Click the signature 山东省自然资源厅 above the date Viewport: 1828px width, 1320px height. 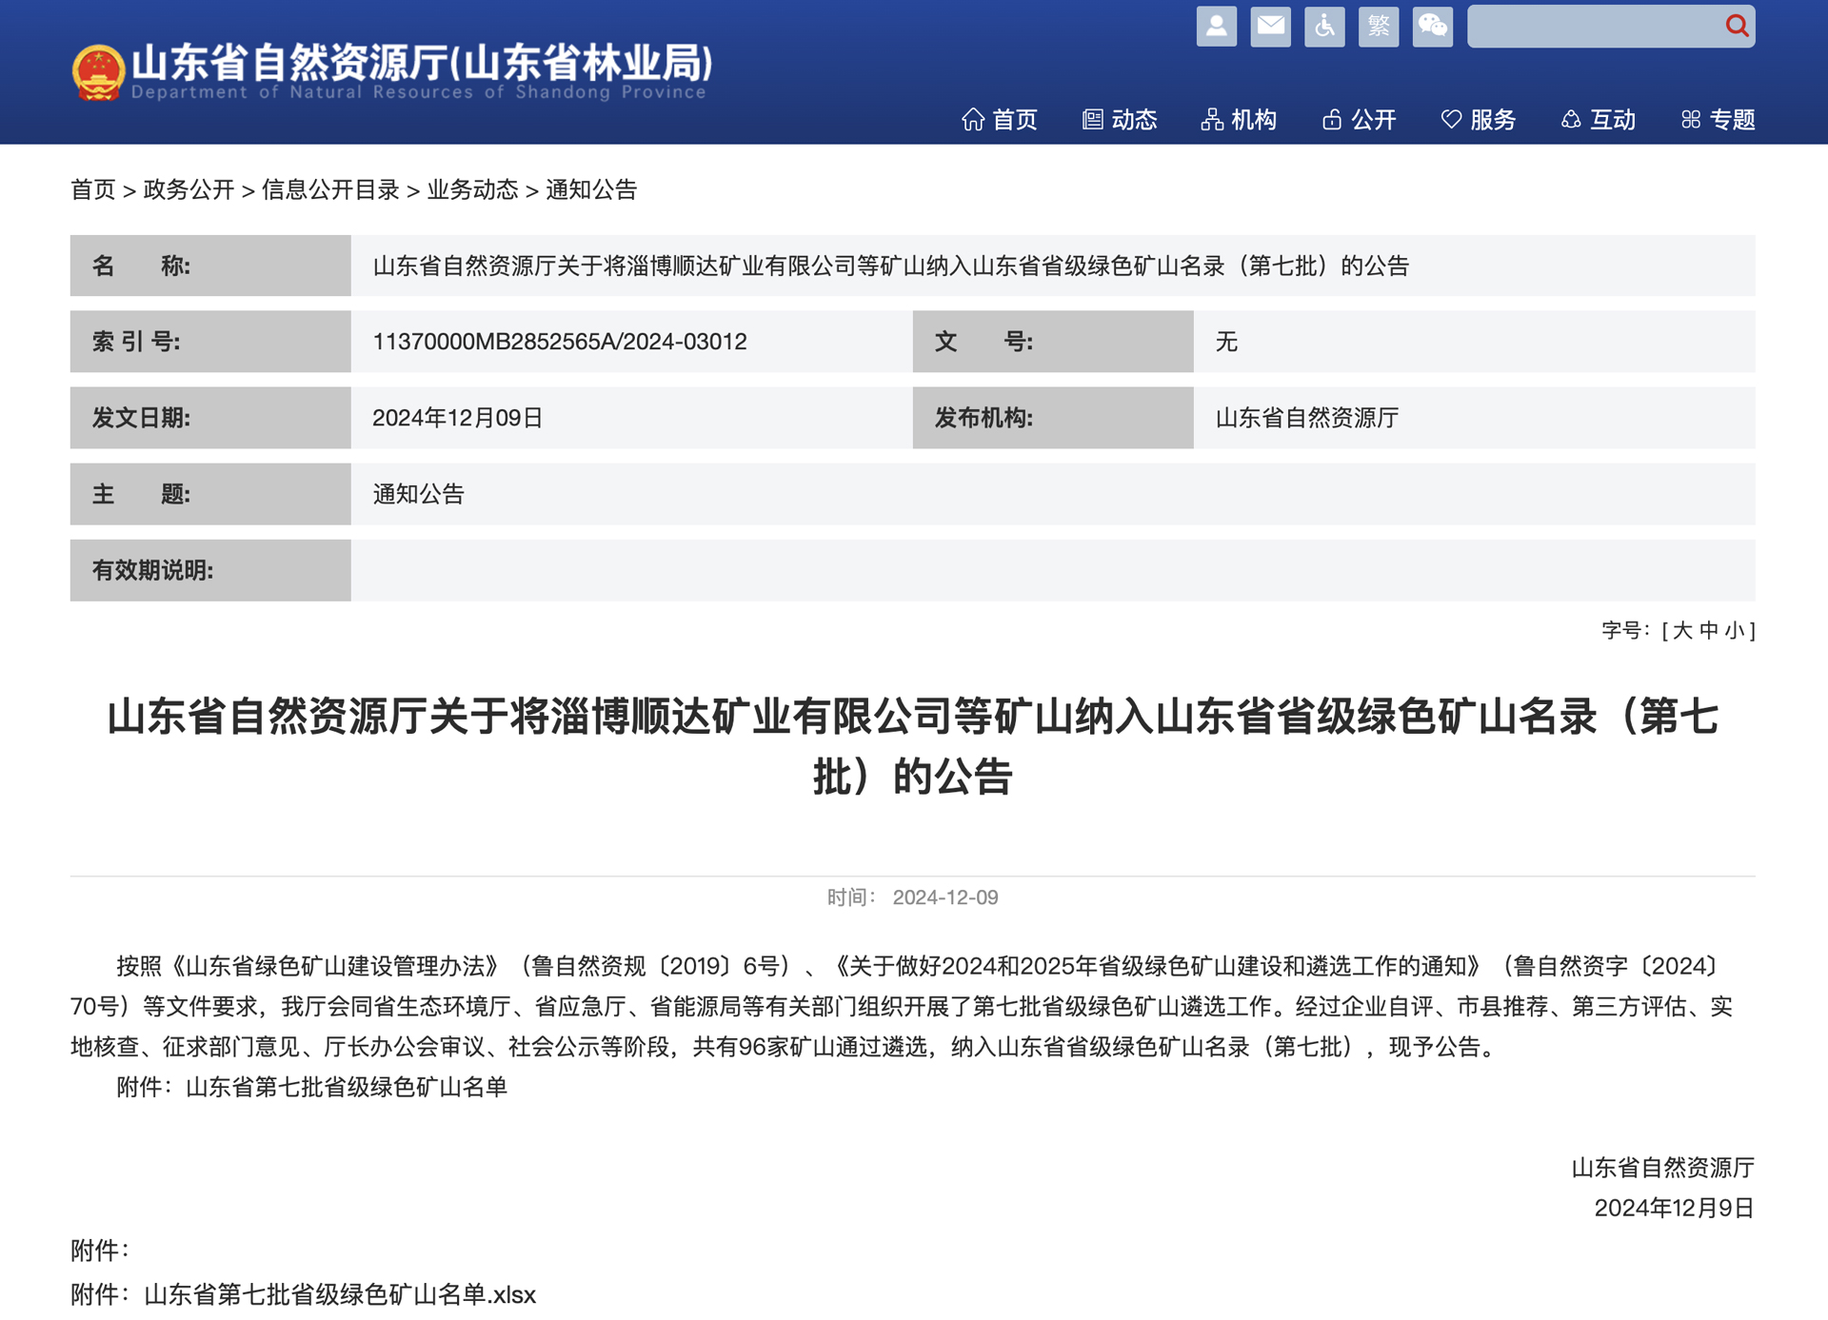click(x=1663, y=1168)
